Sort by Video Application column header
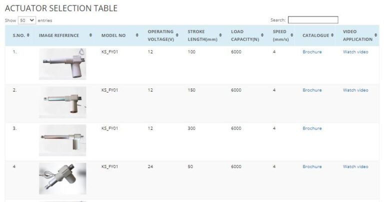 [x=357, y=35]
